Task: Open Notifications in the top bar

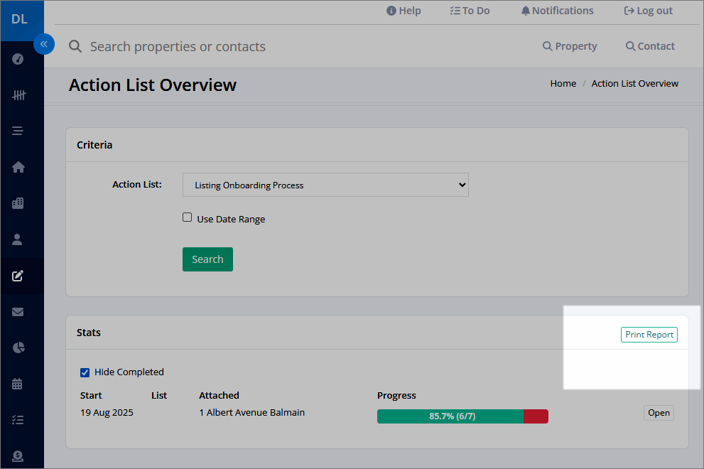Action: [x=557, y=11]
